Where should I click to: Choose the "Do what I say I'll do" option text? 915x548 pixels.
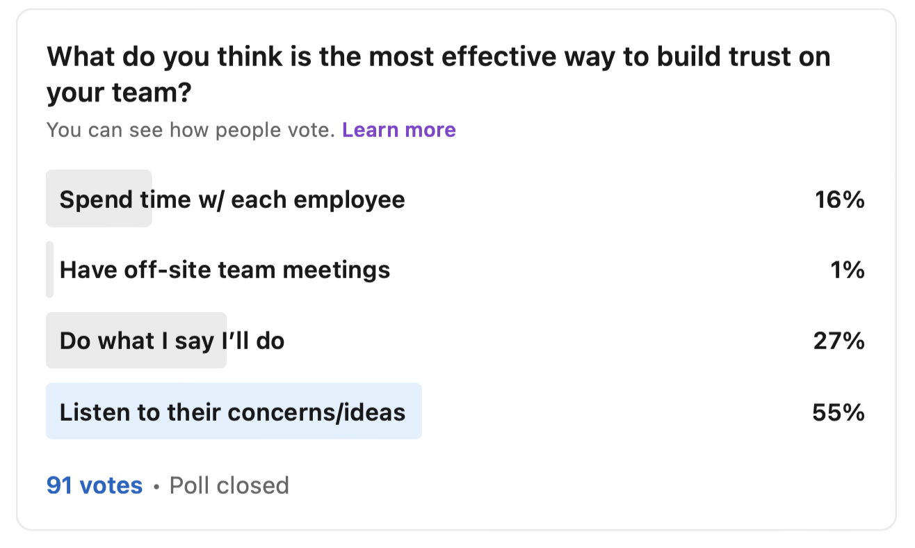[172, 341]
